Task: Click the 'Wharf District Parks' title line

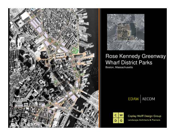Action: pyautogui.click(x=129, y=63)
